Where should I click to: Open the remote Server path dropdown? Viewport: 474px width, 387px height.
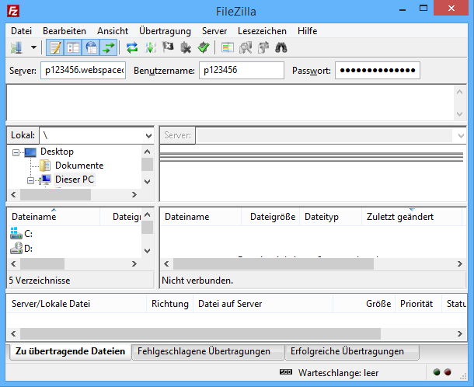[461, 135]
